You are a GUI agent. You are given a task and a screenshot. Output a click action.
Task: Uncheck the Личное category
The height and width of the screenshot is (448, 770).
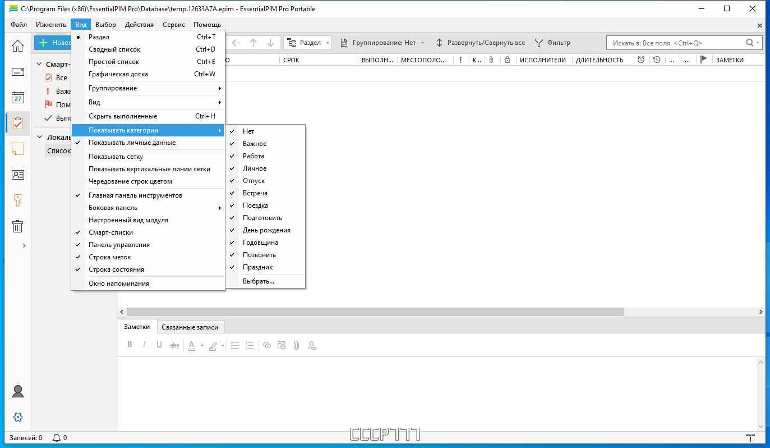click(x=266, y=168)
